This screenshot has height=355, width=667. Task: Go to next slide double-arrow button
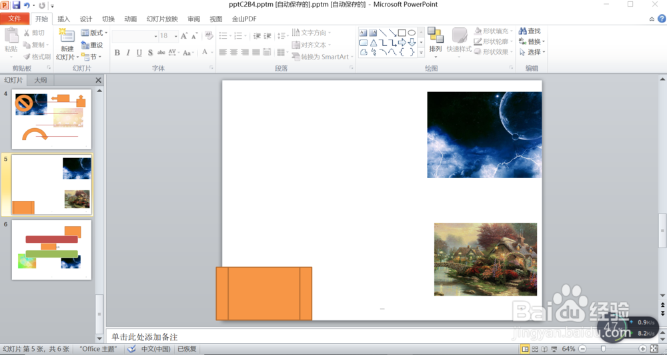663,313
